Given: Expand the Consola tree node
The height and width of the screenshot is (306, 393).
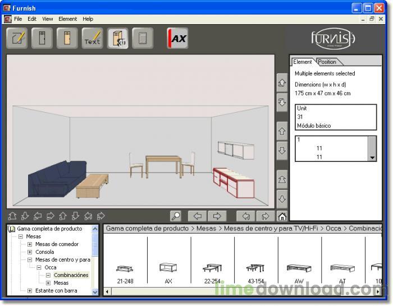Looking at the screenshot, I should pyautogui.click(x=30, y=252).
